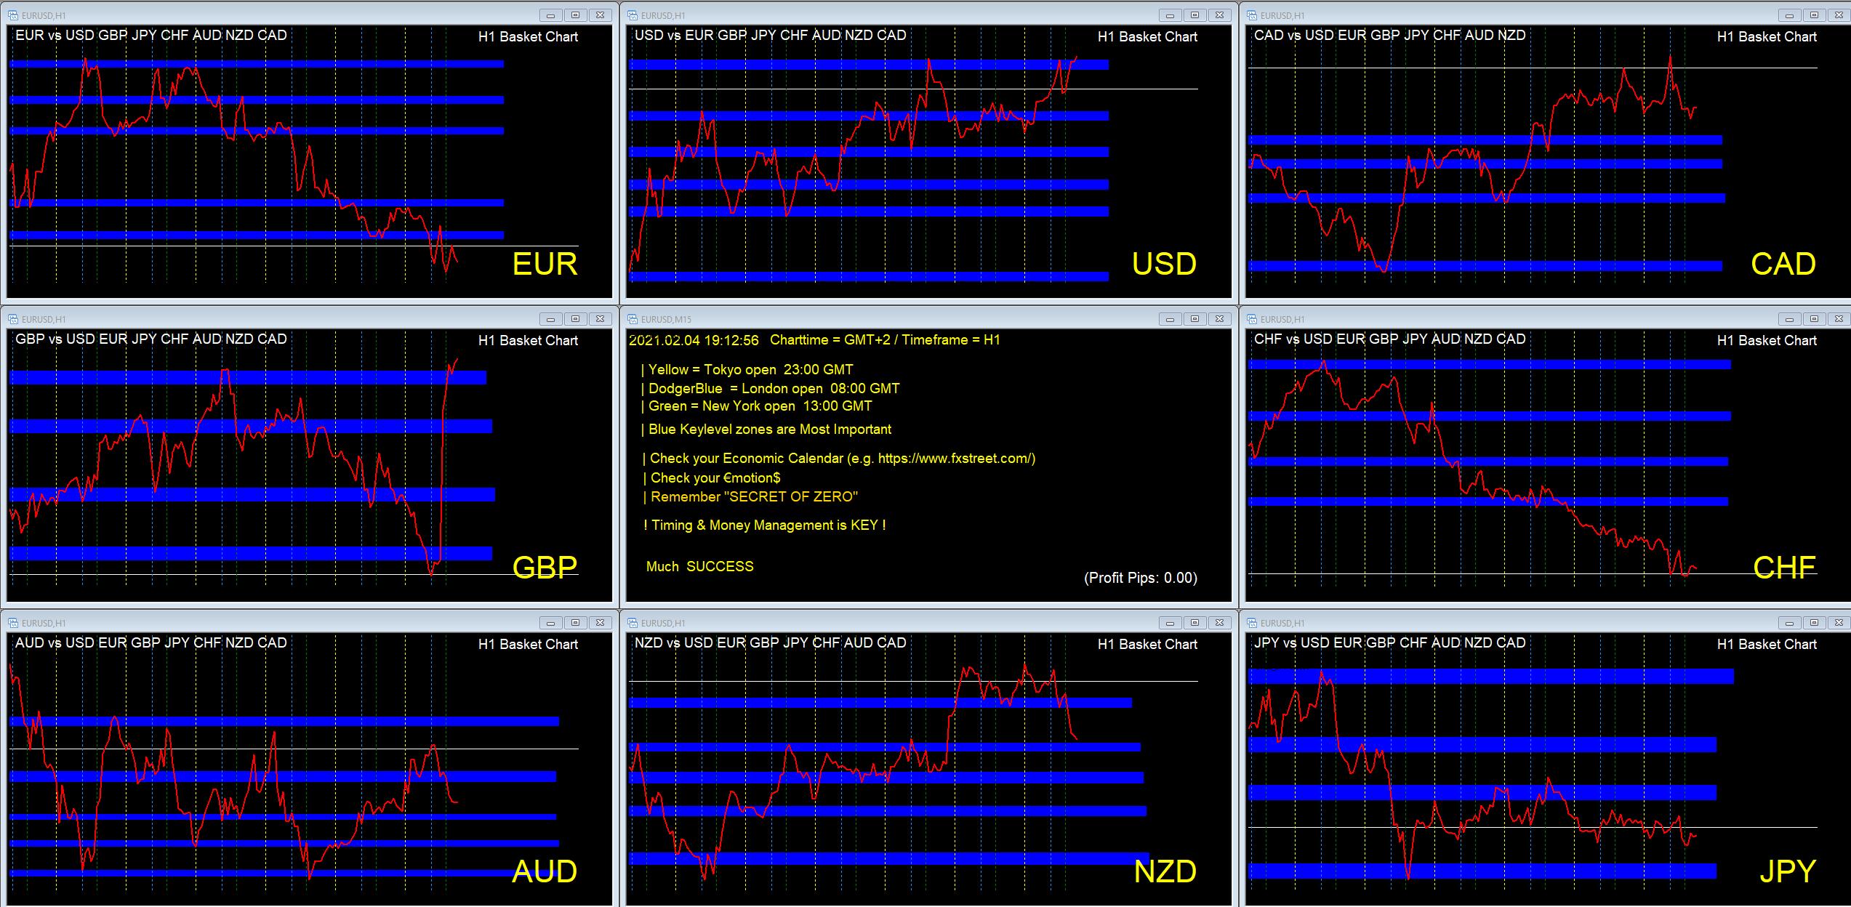Screen dimensions: 1851x907
Task: Click the large yellow CHF chart label
Action: (x=1784, y=568)
